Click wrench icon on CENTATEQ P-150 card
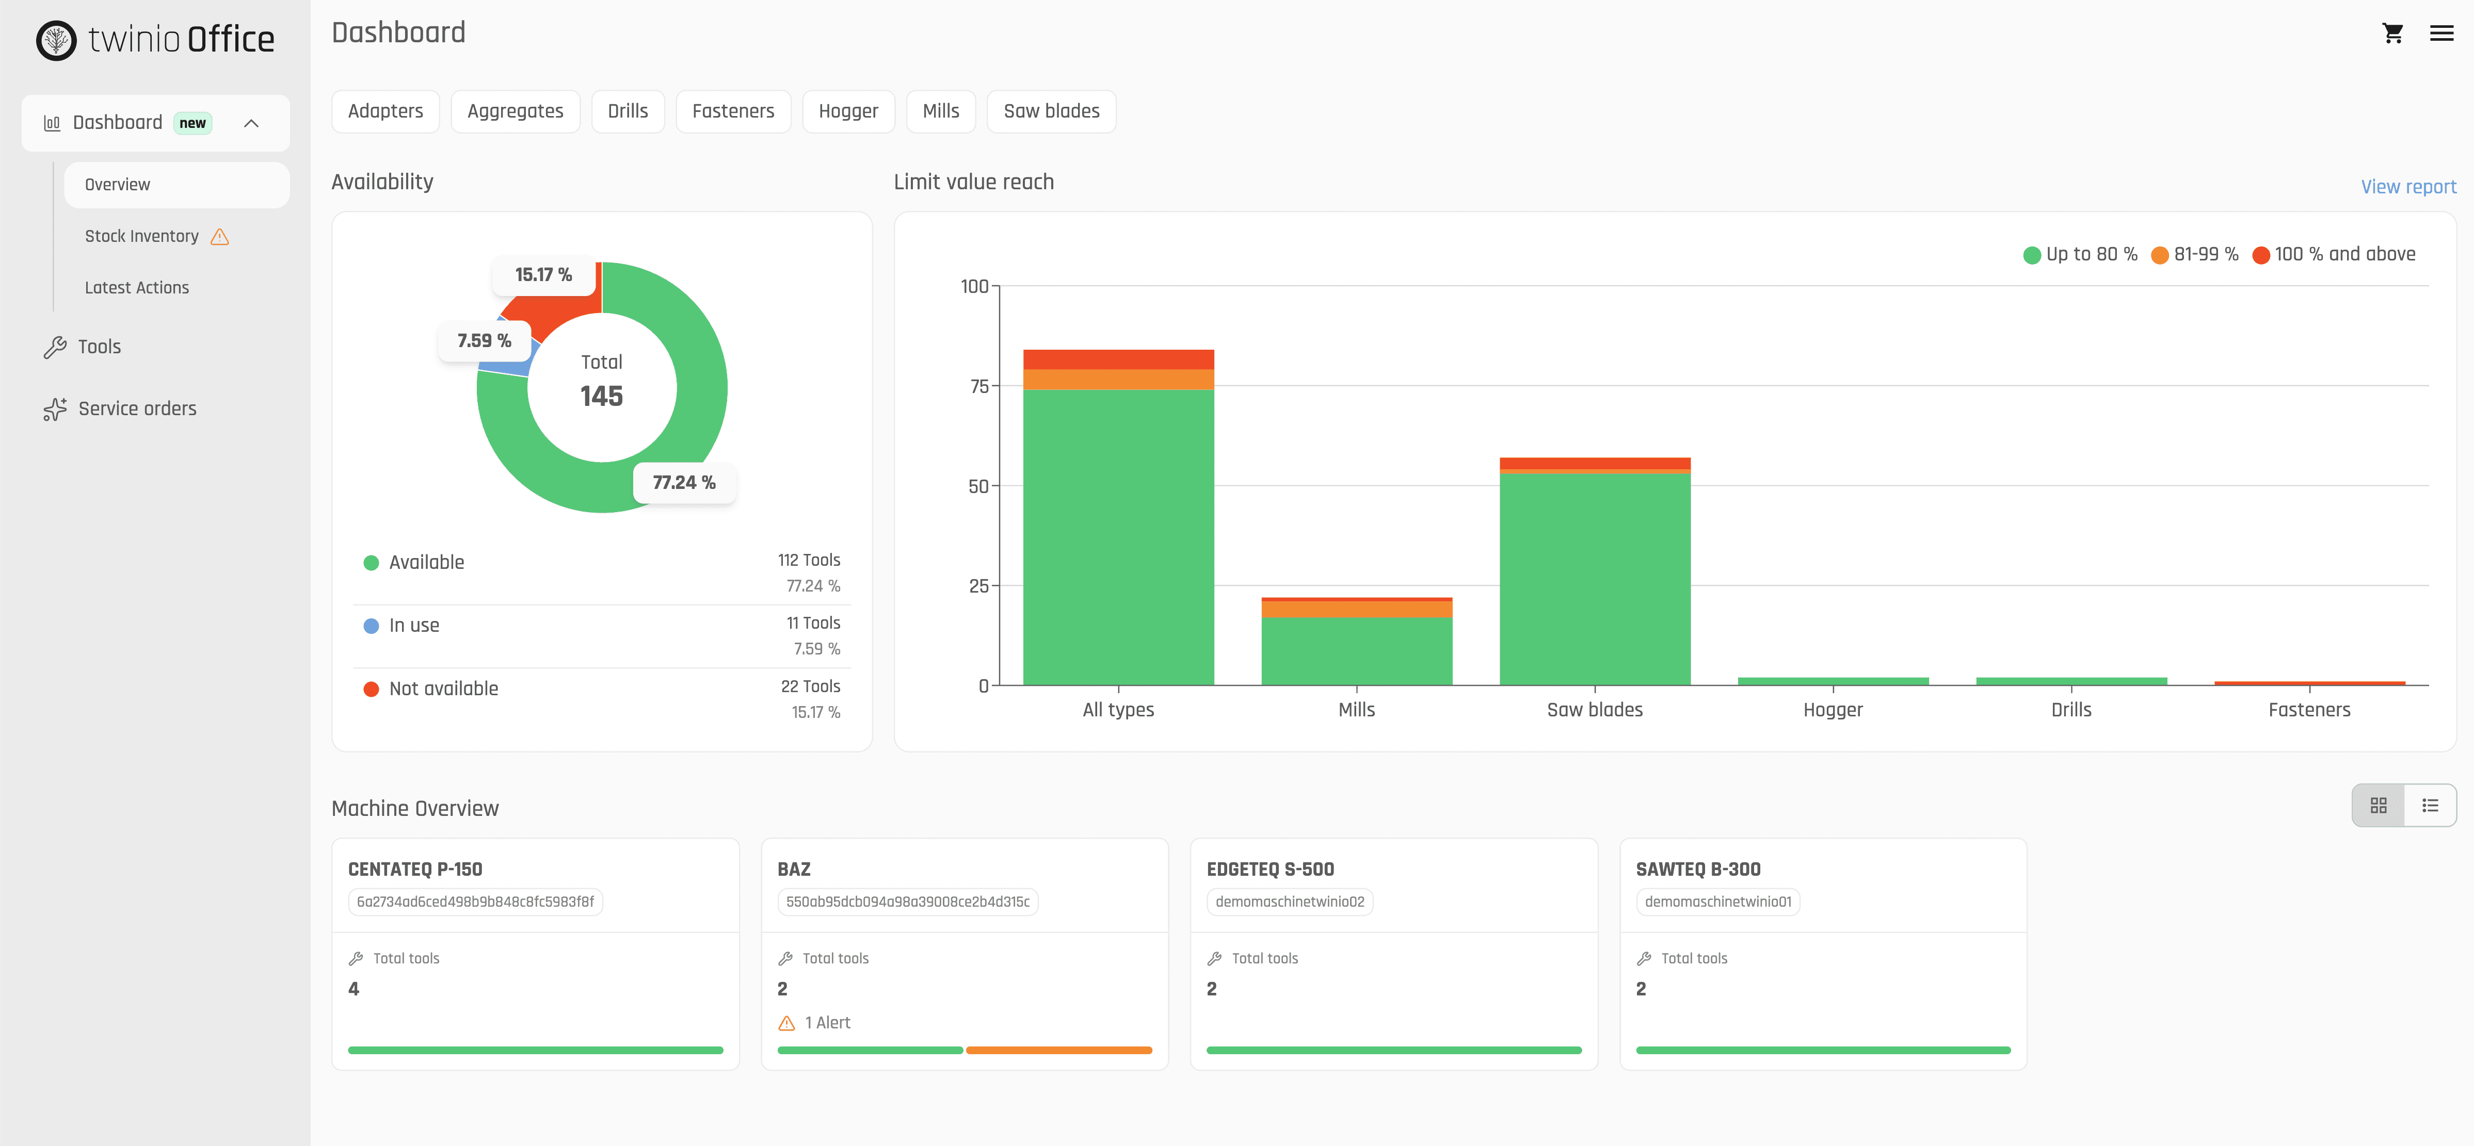 pyautogui.click(x=356, y=959)
